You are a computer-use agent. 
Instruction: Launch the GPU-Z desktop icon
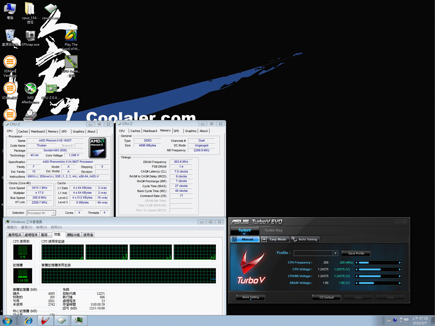pos(51,91)
